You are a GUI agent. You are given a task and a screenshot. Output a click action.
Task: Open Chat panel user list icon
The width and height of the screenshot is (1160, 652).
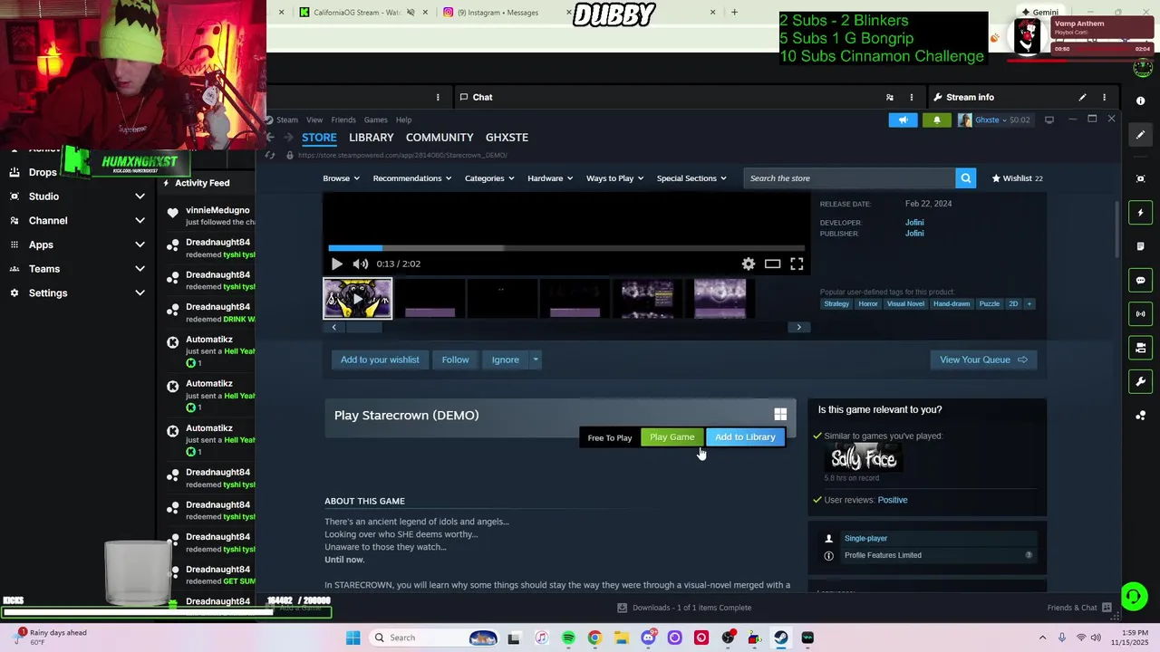889,97
